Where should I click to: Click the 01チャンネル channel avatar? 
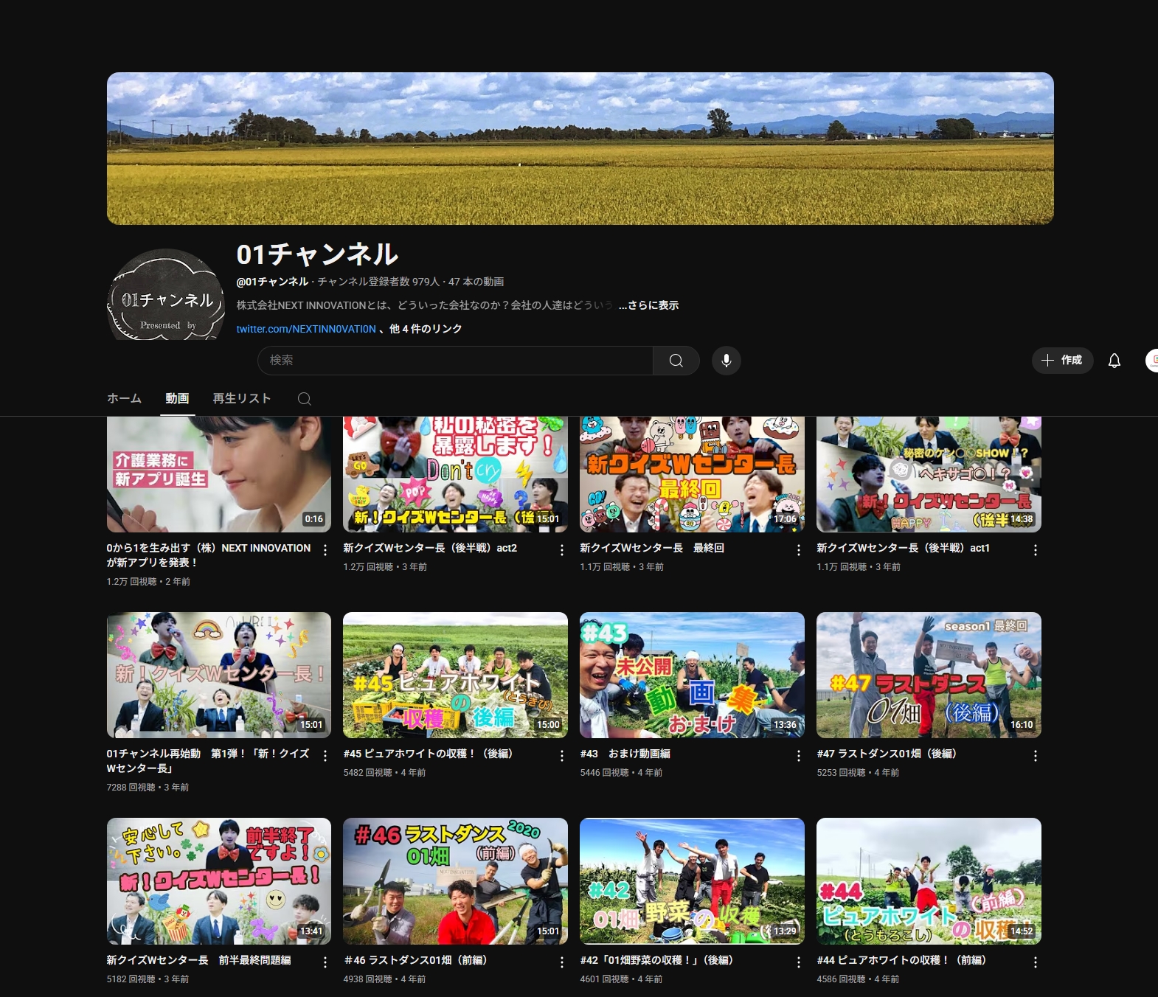tap(166, 295)
